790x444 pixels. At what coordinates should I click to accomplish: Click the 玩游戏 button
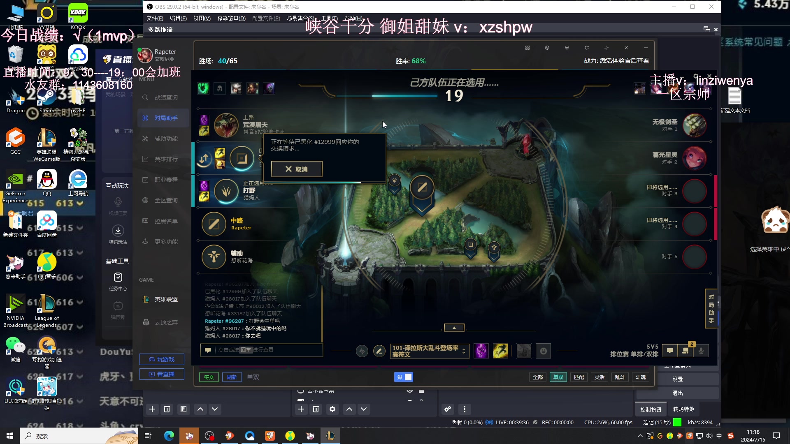[x=161, y=359]
